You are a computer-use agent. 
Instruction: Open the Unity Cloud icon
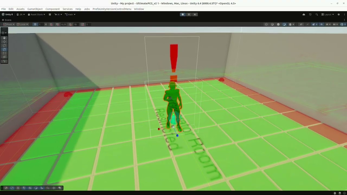[304, 14]
